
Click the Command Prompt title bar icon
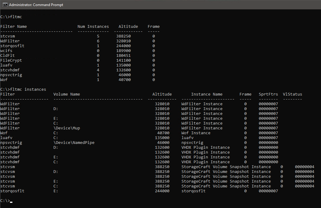pyautogui.click(x=5, y=5)
